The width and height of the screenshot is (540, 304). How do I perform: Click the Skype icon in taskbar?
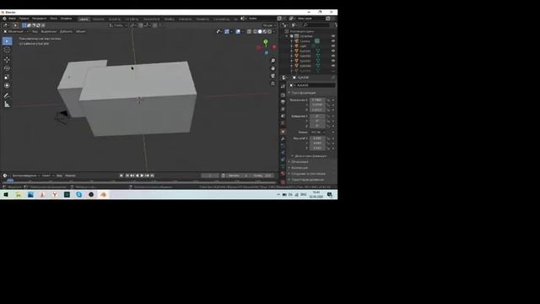pos(78,195)
